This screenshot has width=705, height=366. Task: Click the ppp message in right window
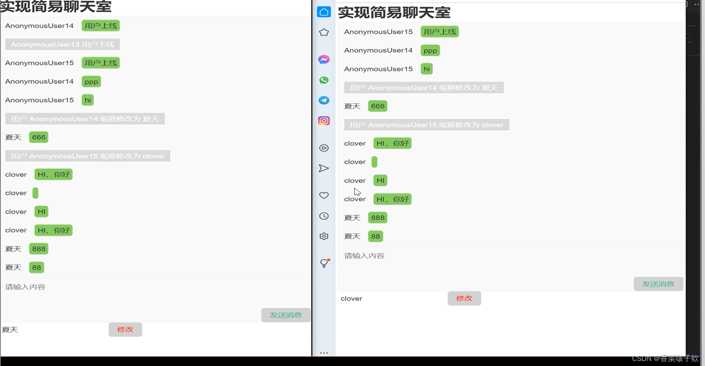[x=430, y=50]
